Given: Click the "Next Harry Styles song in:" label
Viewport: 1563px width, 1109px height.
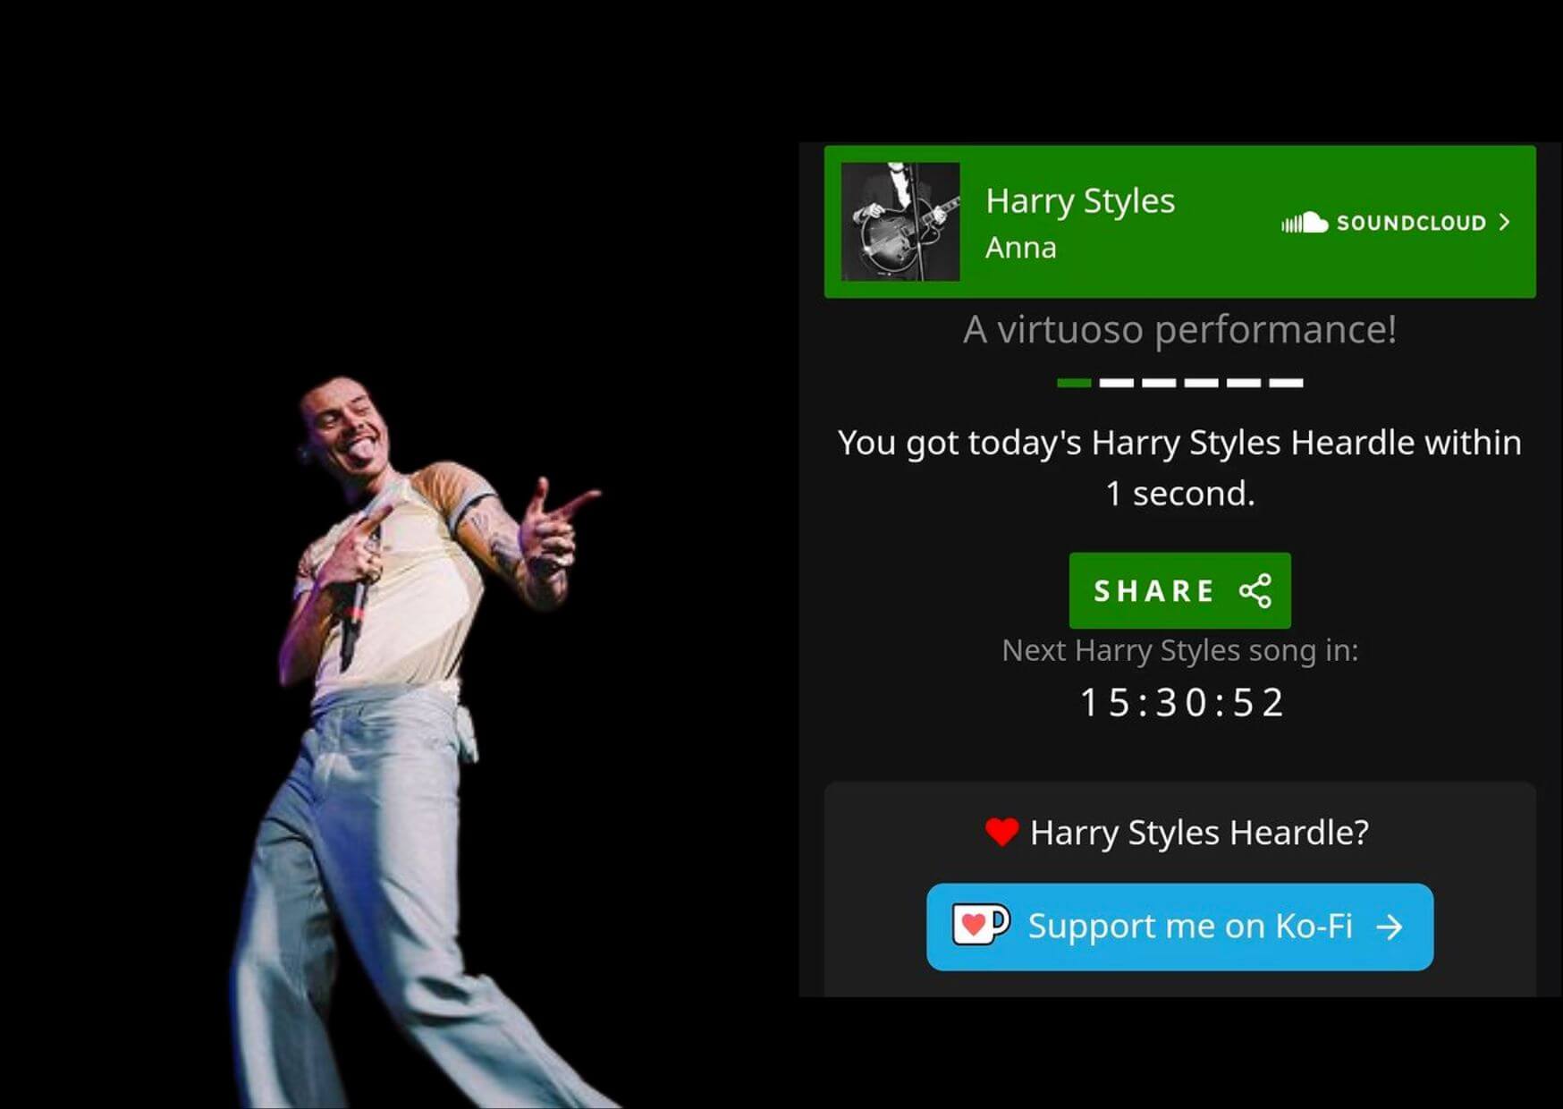Looking at the screenshot, I should click(1179, 650).
